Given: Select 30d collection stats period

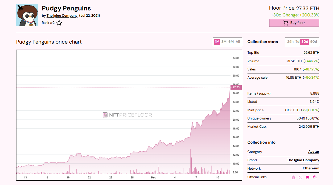Looking at the screenshot, I should tap(304, 42).
